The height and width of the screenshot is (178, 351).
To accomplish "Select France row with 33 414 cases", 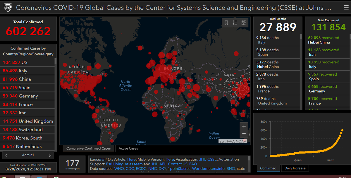I will click(x=27, y=104).
